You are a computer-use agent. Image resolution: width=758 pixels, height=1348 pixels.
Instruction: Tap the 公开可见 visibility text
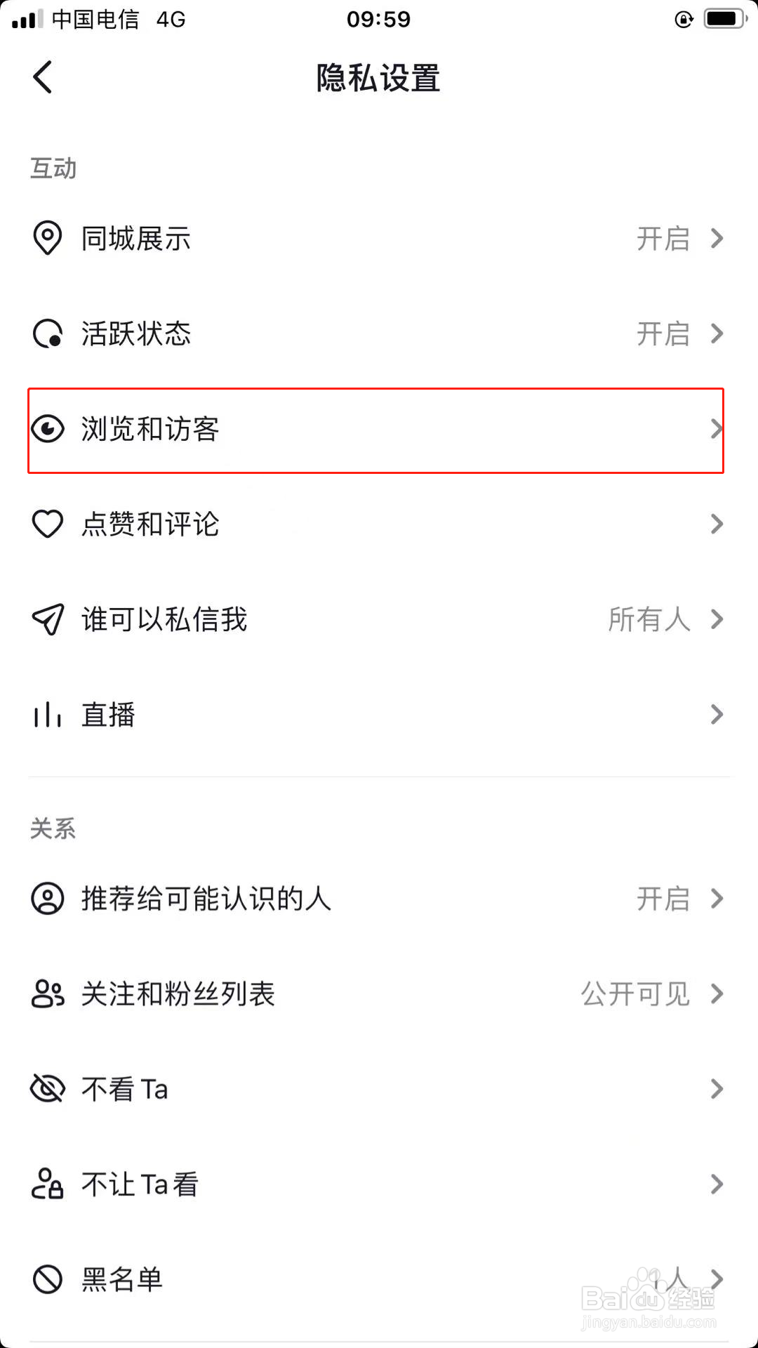coord(636,994)
